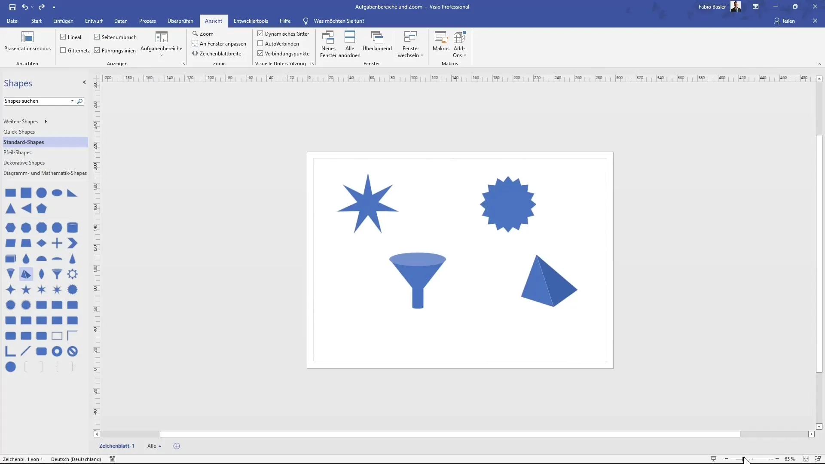Switch to the Einfügen tab
825x464 pixels.
click(63, 21)
